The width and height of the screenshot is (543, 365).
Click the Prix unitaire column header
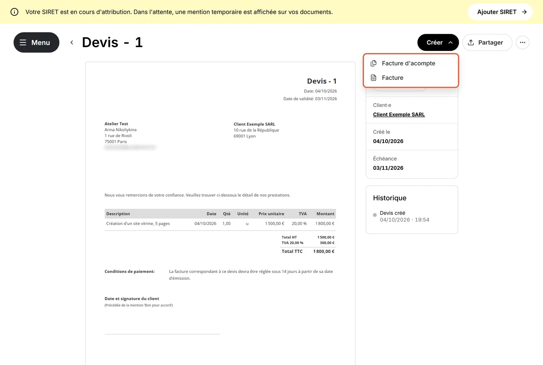click(x=271, y=213)
